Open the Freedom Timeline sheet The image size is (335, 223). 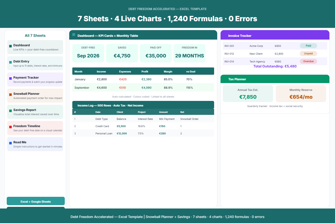(x=35, y=128)
